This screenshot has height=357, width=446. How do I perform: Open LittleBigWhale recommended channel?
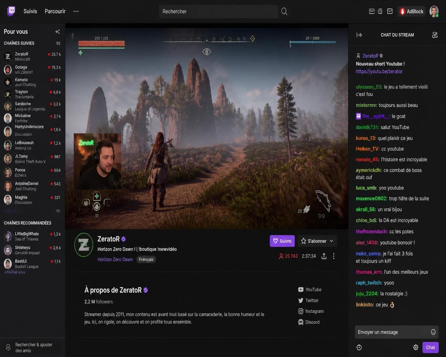(x=32, y=236)
